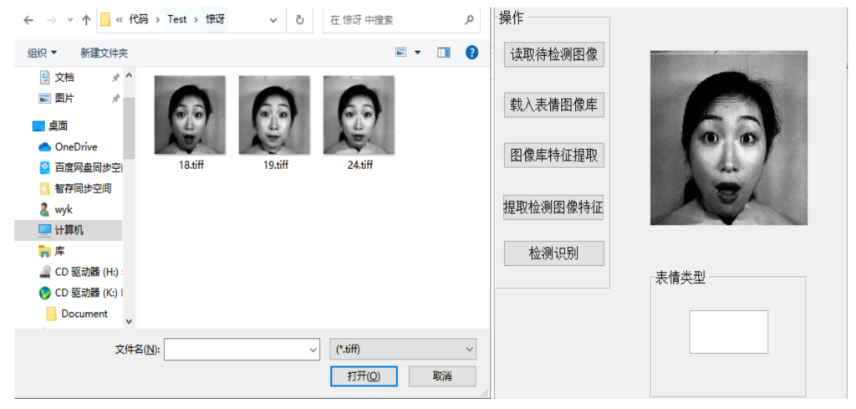Select 桌面 in the sidebar

pyautogui.click(x=50, y=126)
